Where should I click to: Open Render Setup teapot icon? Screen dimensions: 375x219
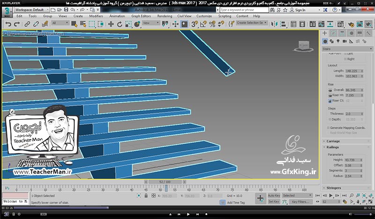pos(351,24)
